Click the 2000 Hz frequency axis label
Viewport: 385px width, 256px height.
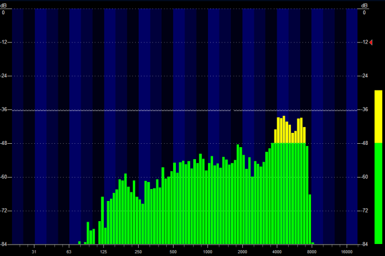(242, 252)
